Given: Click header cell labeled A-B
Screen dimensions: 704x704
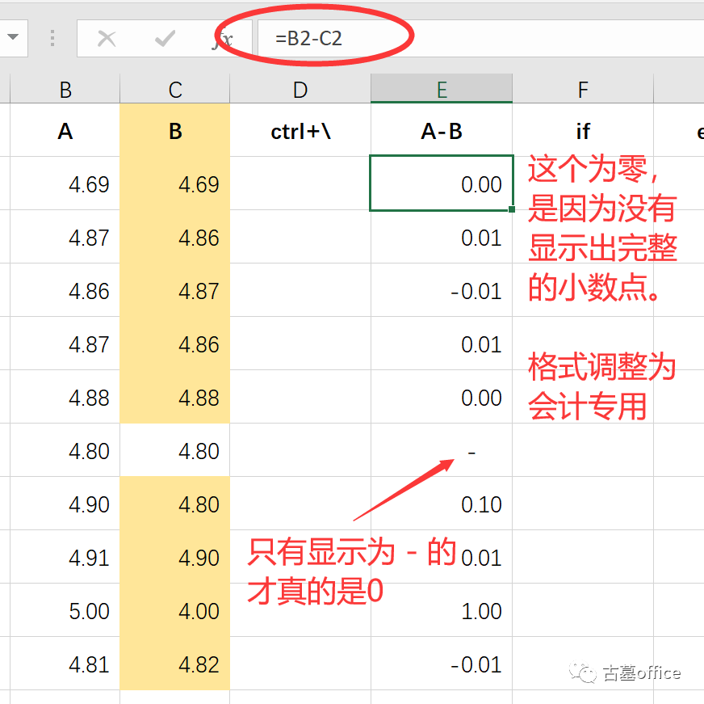Looking at the screenshot, I should tap(442, 131).
